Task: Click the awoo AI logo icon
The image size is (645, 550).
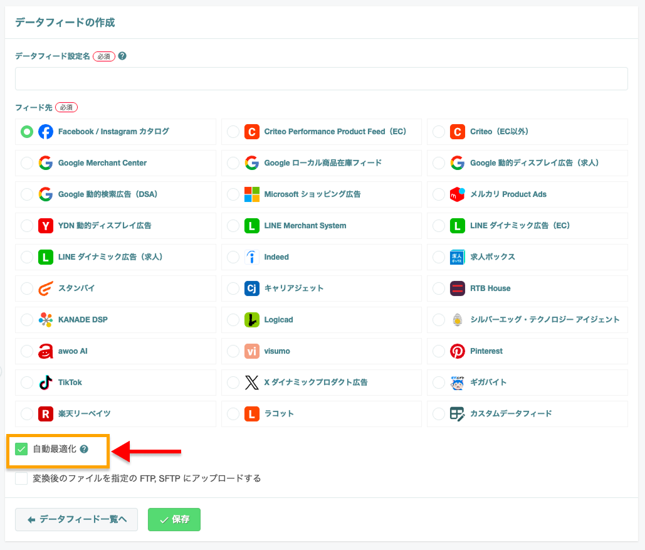Action: 46,351
